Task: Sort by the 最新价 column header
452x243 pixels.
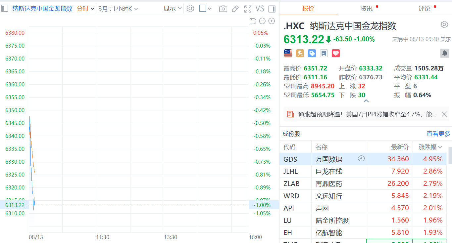Action: [x=400, y=147]
